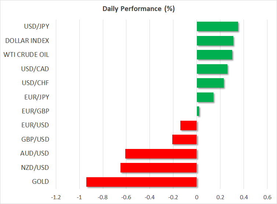Screen dimensions: 277x204
Task: Click the DOLLAR INDEX green bar
Action: coord(215,40)
